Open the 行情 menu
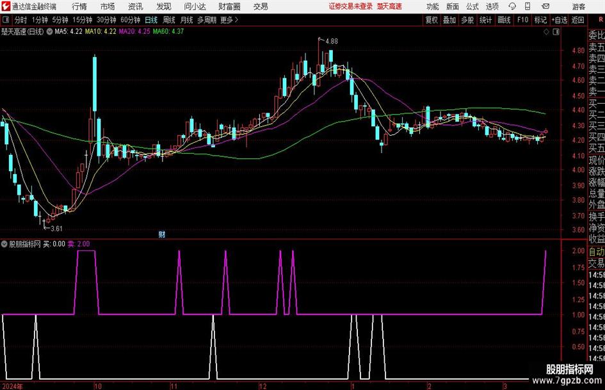 (x=79, y=6)
